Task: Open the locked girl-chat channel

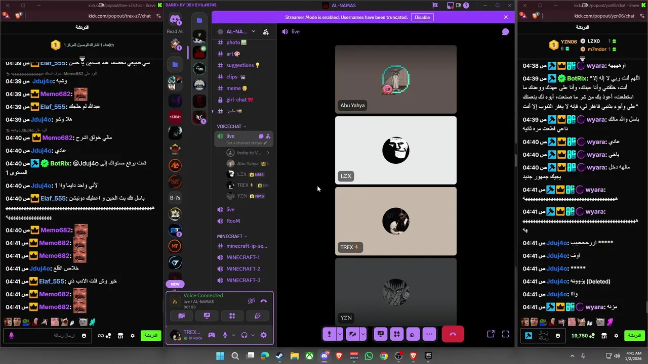Action: [x=242, y=100]
